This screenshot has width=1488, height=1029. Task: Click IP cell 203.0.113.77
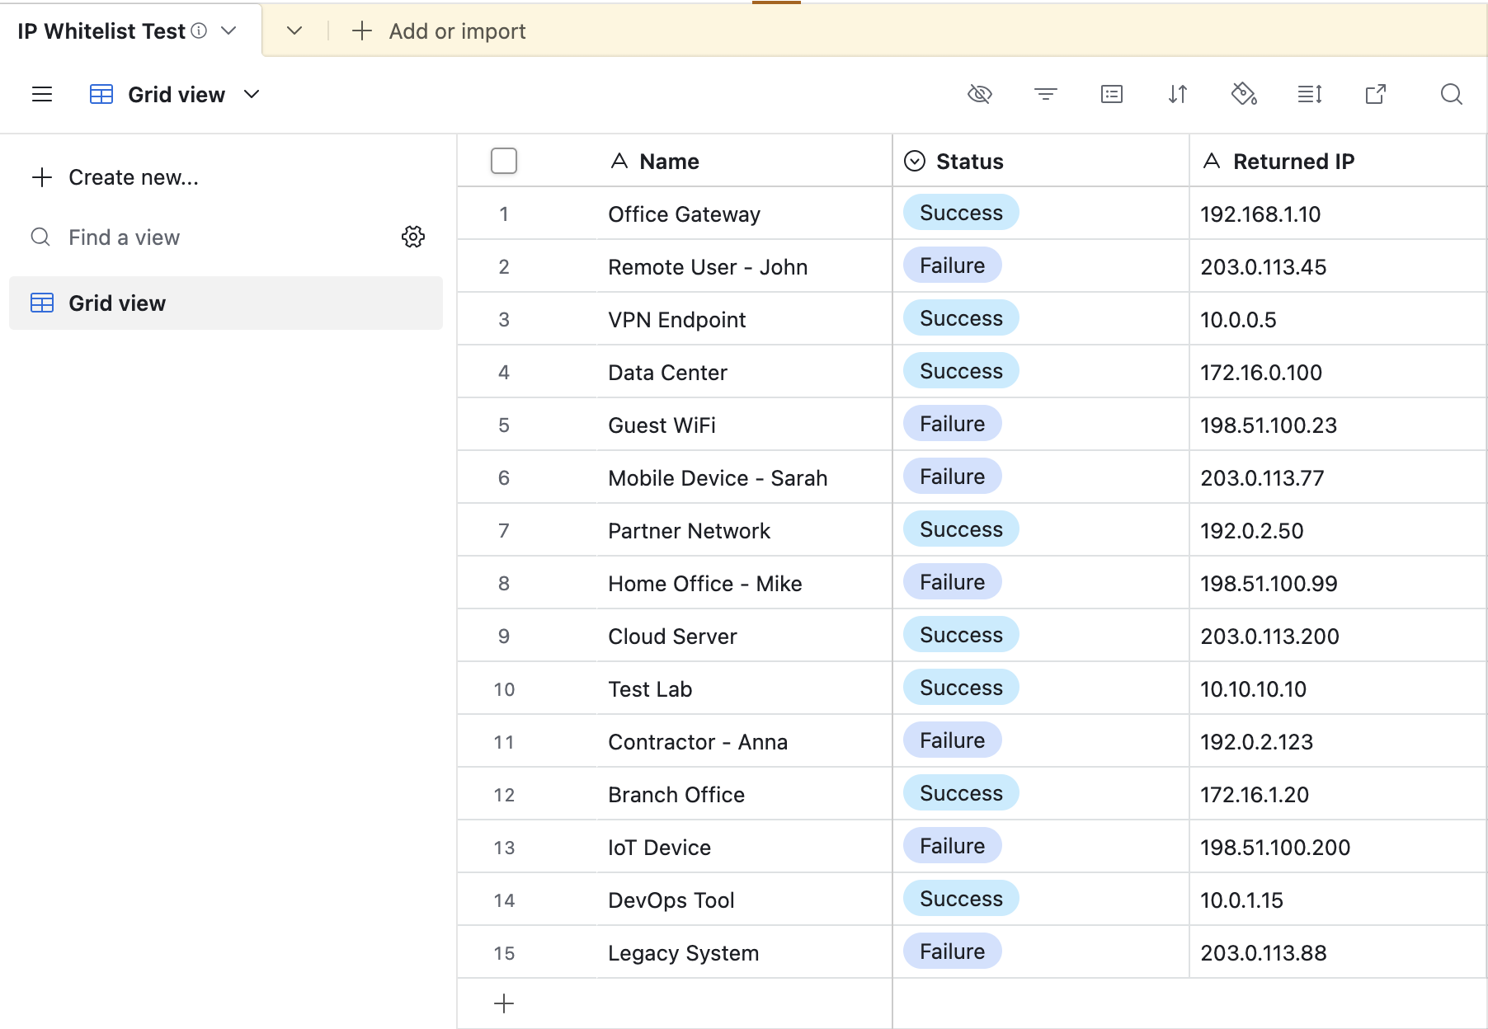point(1338,477)
